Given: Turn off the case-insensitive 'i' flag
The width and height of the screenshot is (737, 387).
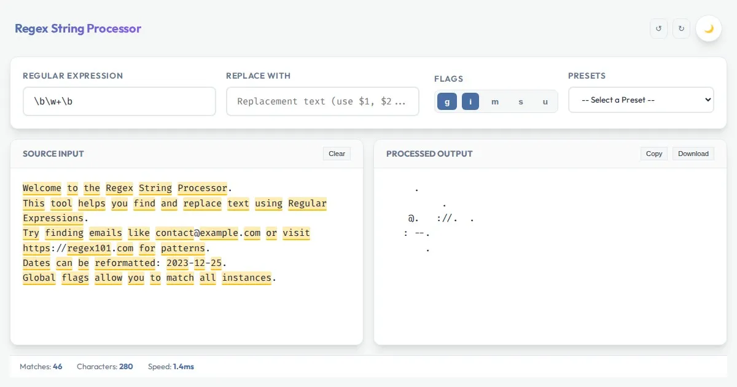Looking at the screenshot, I should click(x=470, y=101).
